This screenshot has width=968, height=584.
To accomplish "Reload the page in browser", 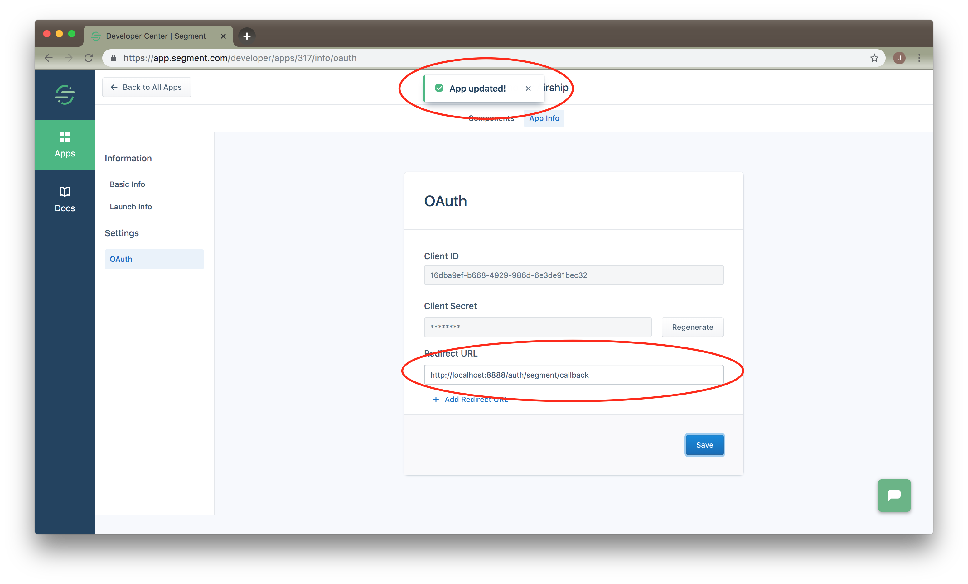I will [89, 58].
